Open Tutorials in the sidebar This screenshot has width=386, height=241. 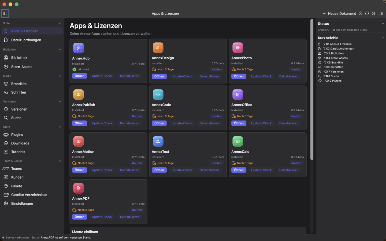32,152
